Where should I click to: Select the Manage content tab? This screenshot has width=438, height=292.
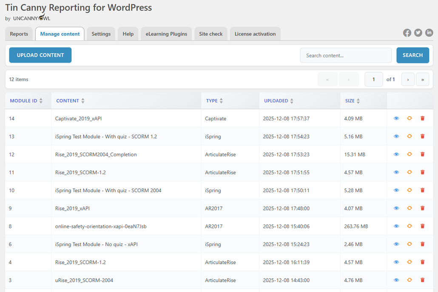60,34
